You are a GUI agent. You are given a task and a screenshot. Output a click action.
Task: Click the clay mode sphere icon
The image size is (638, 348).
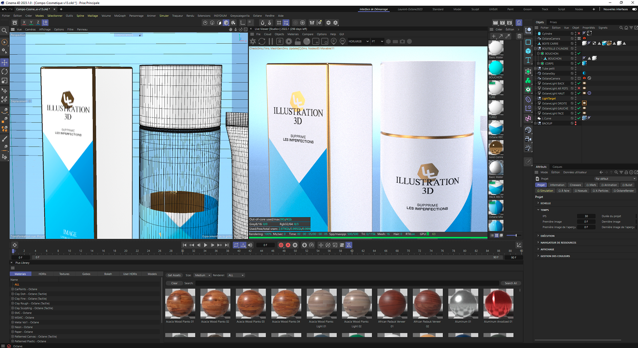pos(307,41)
